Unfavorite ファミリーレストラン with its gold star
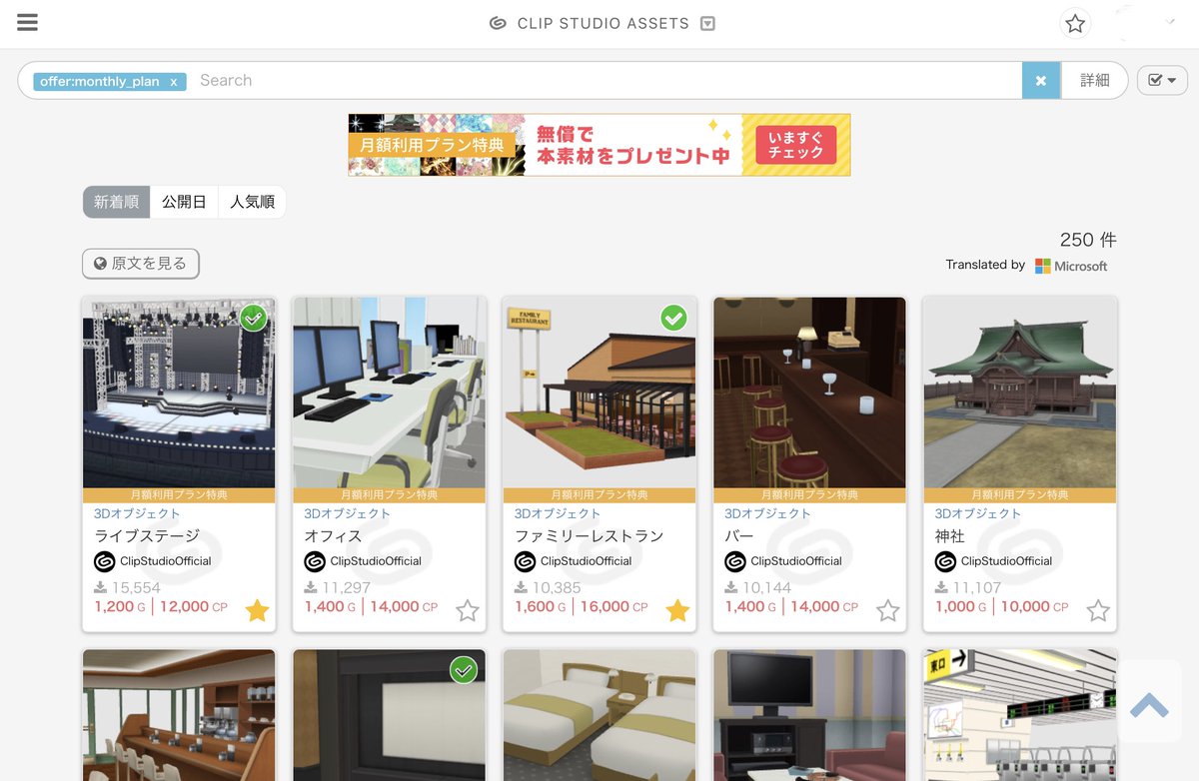Image resolution: width=1199 pixels, height=781 pixels. pos(678,610)
